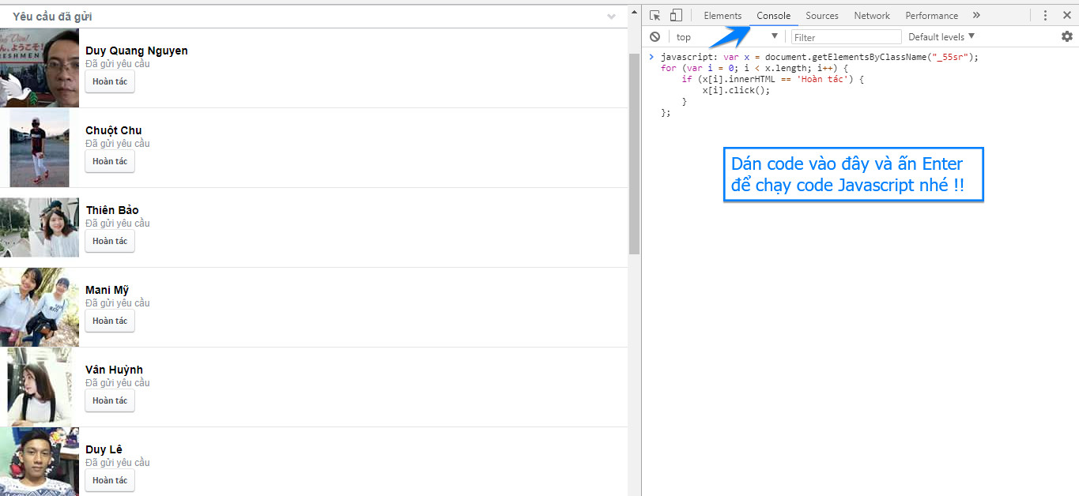Switch to the Console tab
The height and width of the screenshot is (496, 1079).
773,16
